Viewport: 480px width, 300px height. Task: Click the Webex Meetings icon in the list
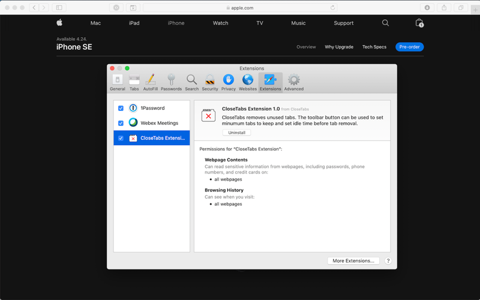click(133, 122)
